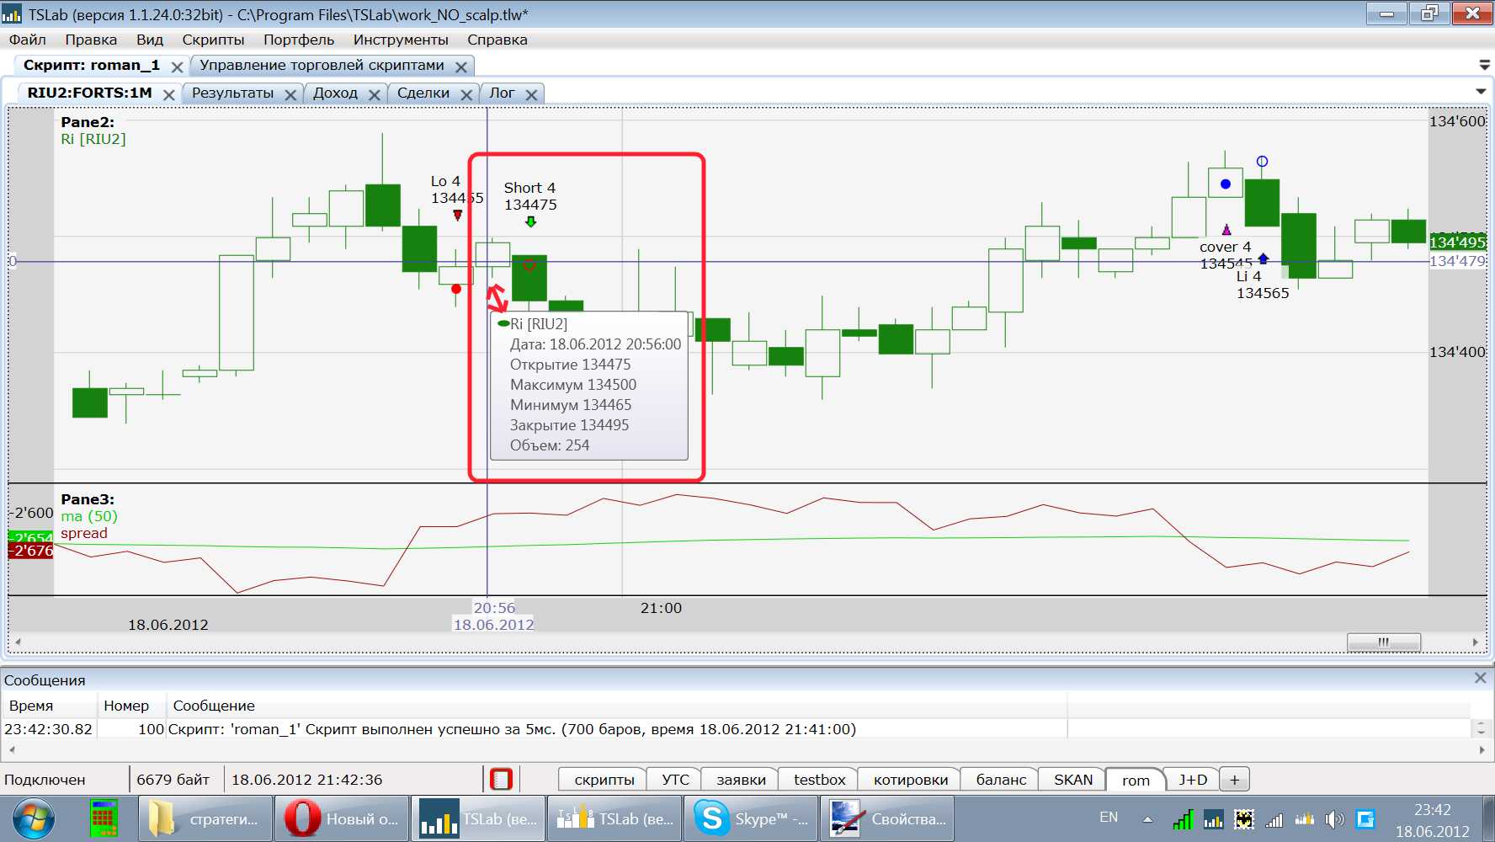
Task: Add a new workspace with plus button
Action: coord(1234,780)
